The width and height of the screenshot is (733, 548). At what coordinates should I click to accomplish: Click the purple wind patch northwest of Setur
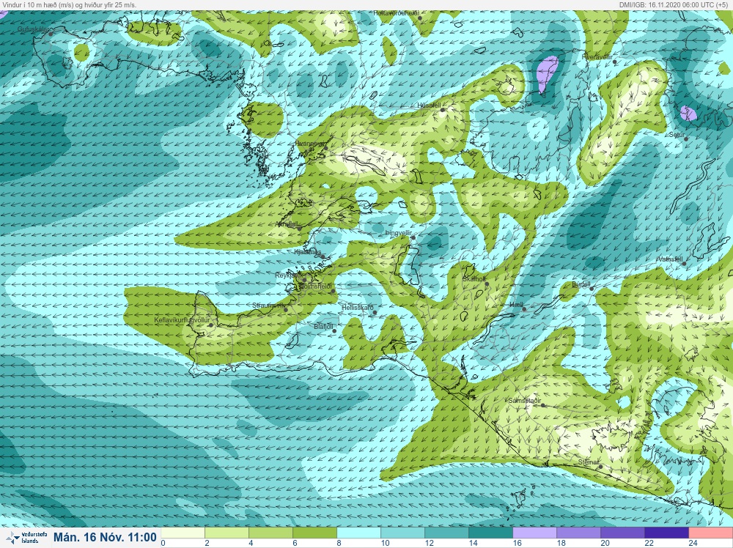tap(688, 113)
